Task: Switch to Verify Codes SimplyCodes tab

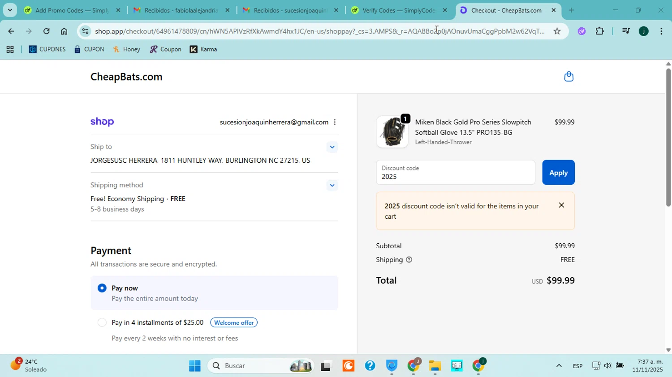Action: (x=399, y=10)
